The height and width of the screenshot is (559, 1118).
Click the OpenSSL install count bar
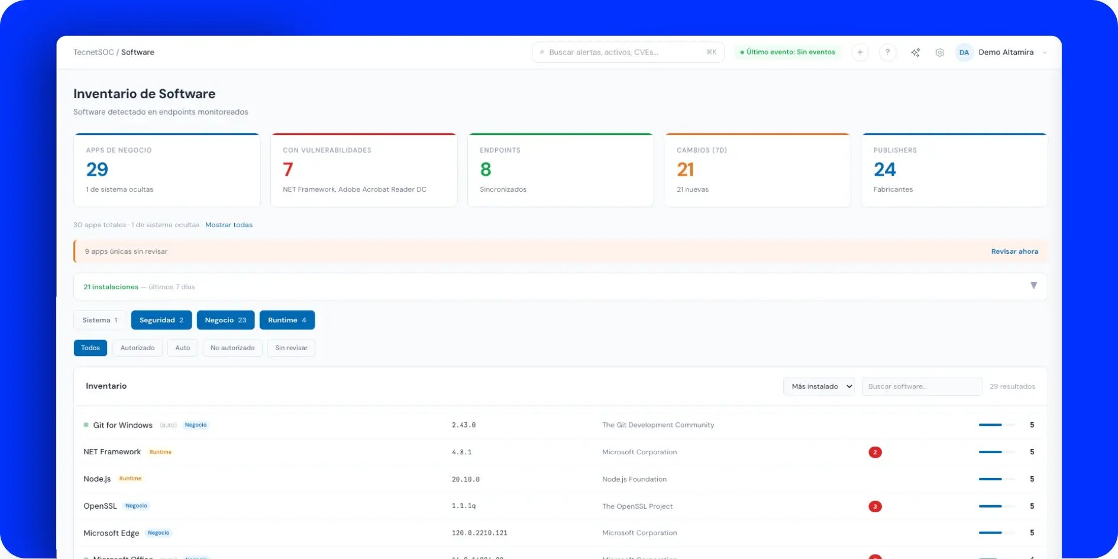coord(996,506)
